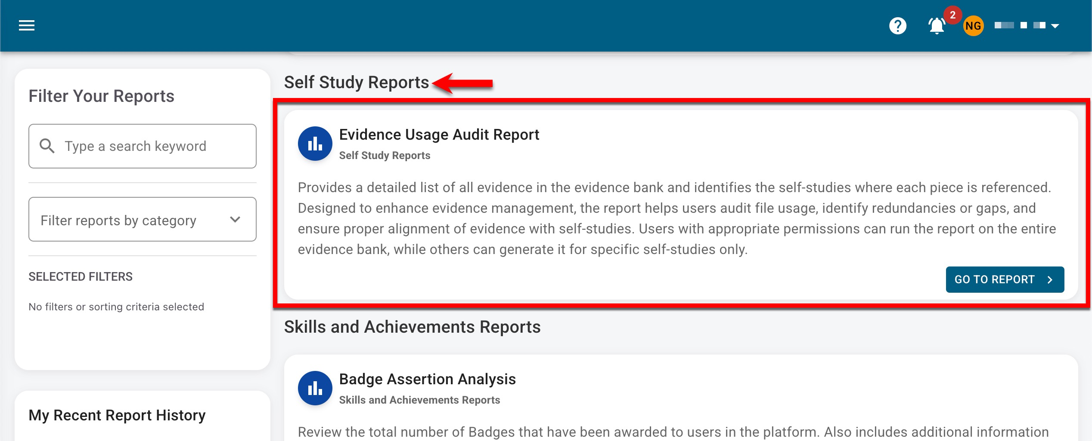This screenshot has height=441, width=1092.
Task: Click the Skills and Achievements Reports heading
Action: point(412,327)
